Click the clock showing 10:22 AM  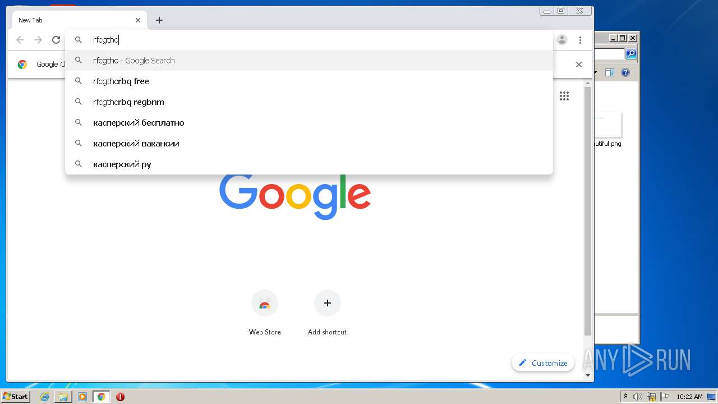point(689,397)
